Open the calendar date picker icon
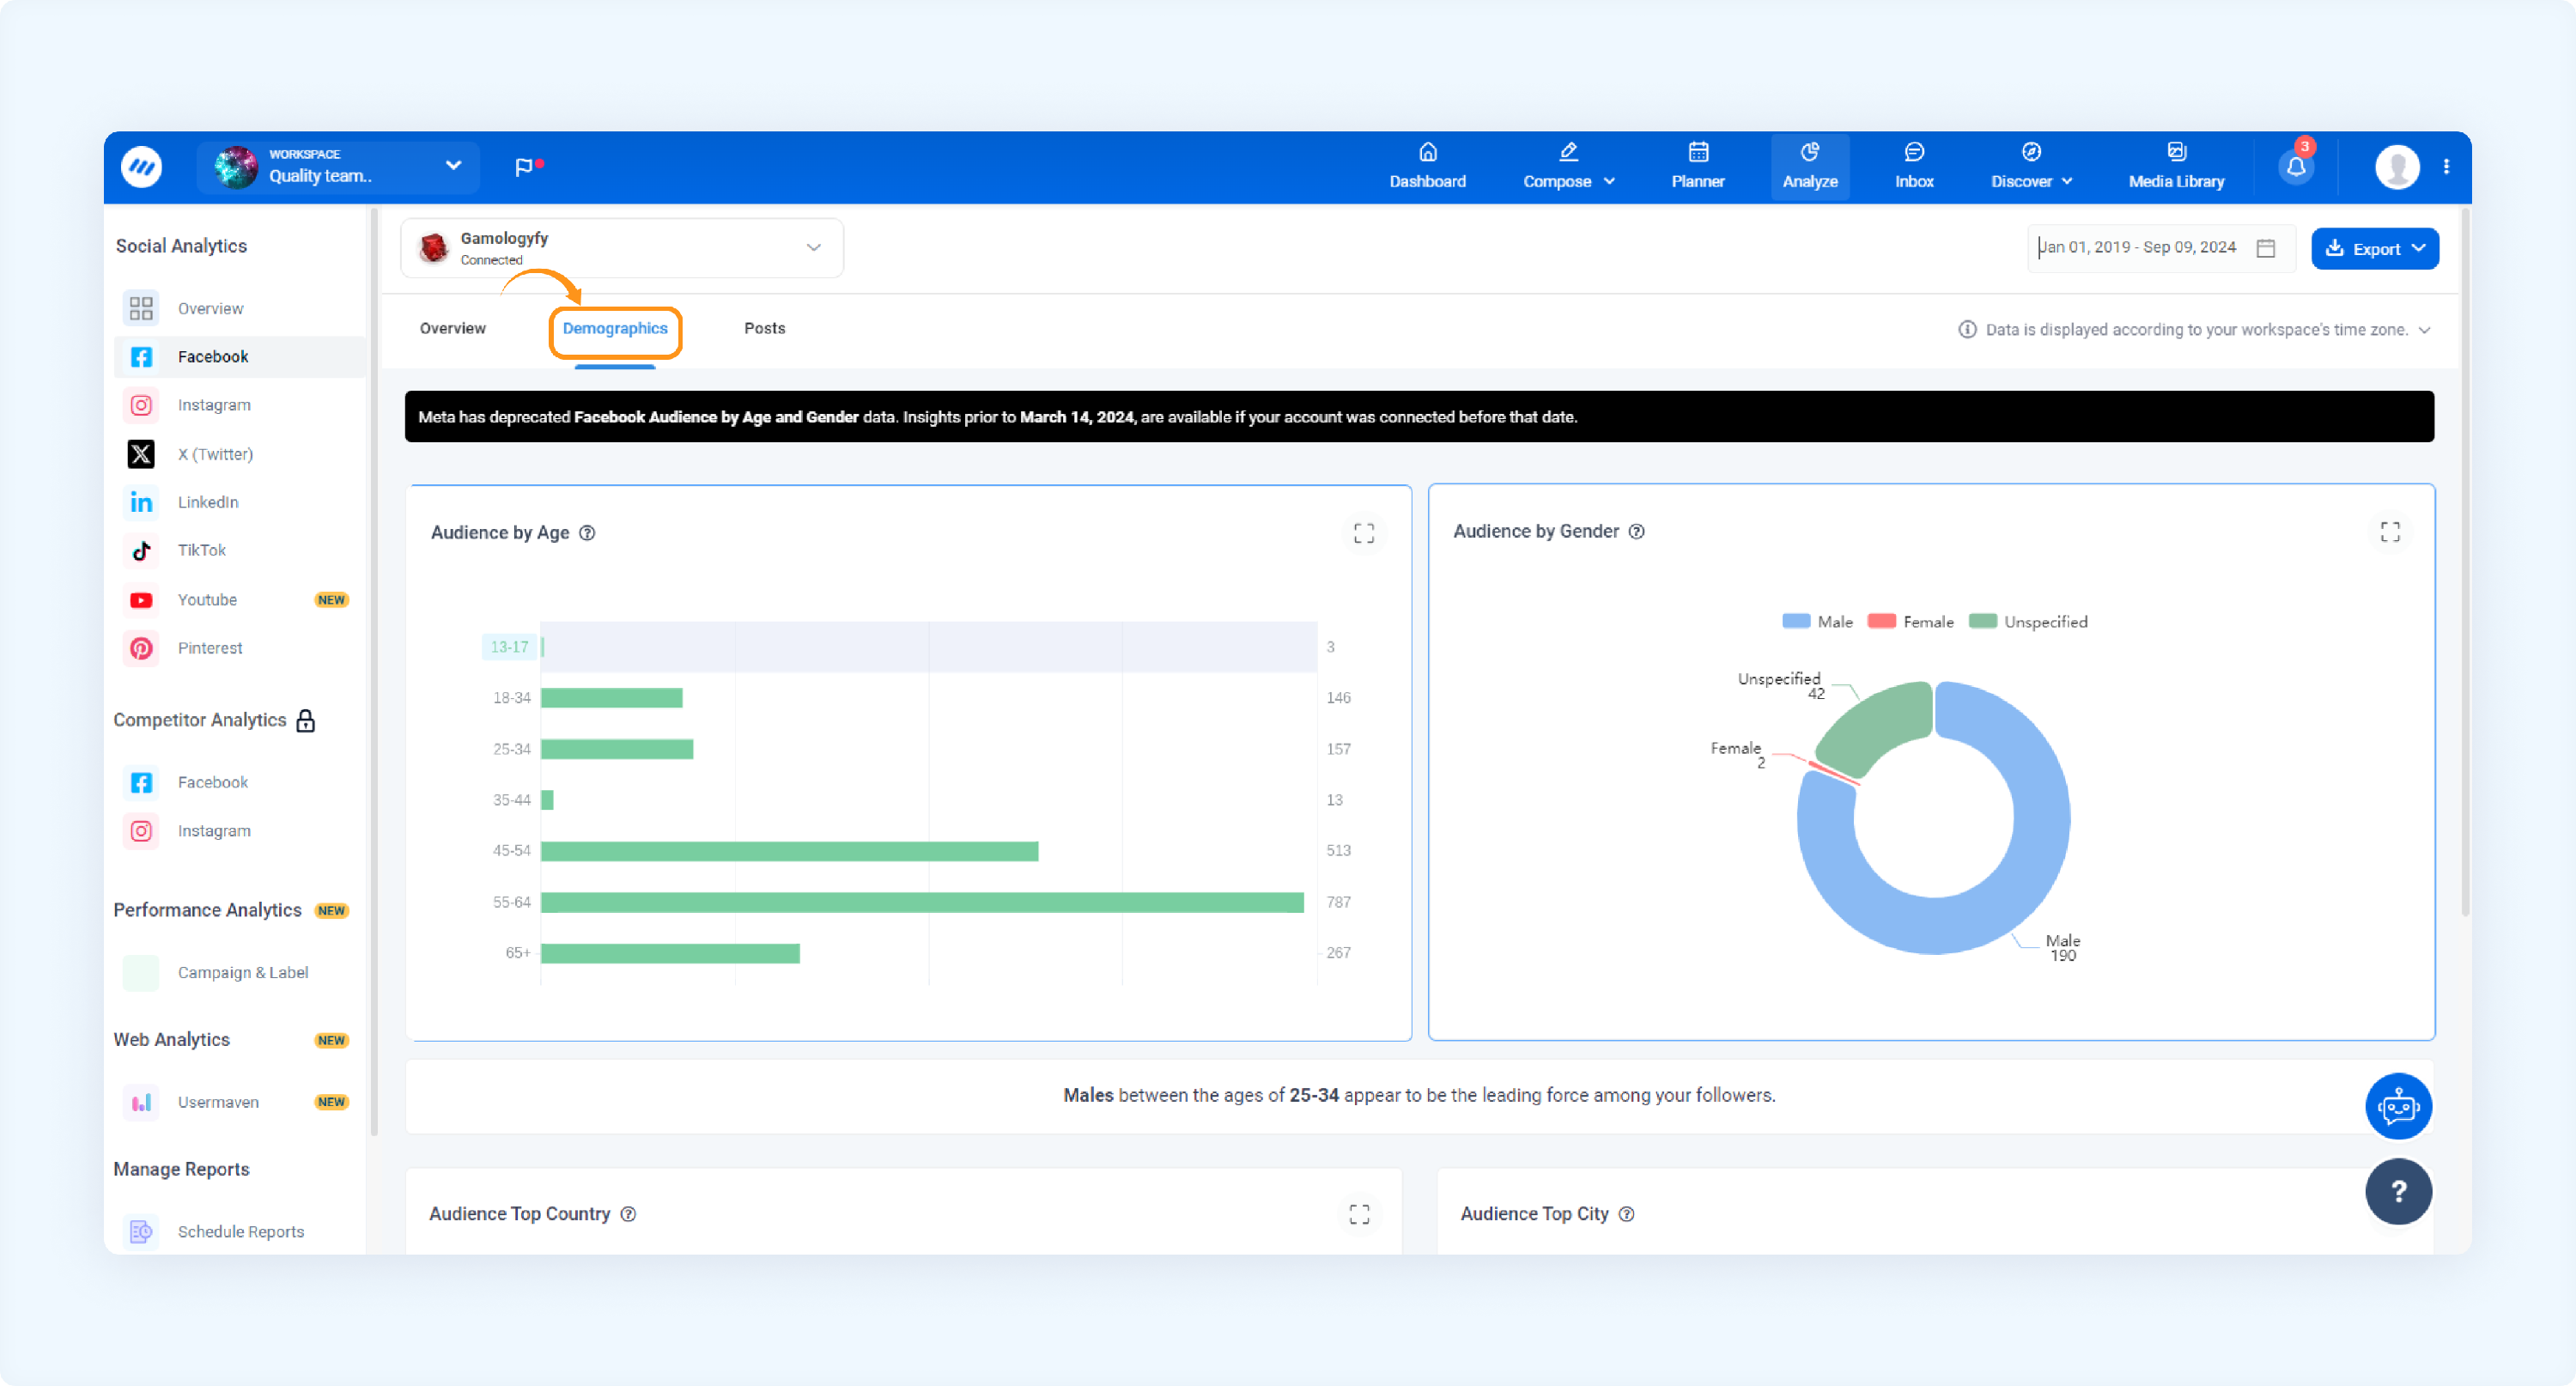The width and height of the screenshot is (2576, 1386). 2266,248
